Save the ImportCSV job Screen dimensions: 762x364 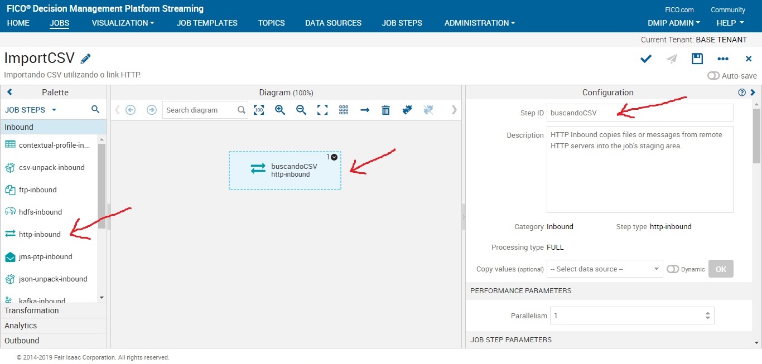tap(697, 58)
